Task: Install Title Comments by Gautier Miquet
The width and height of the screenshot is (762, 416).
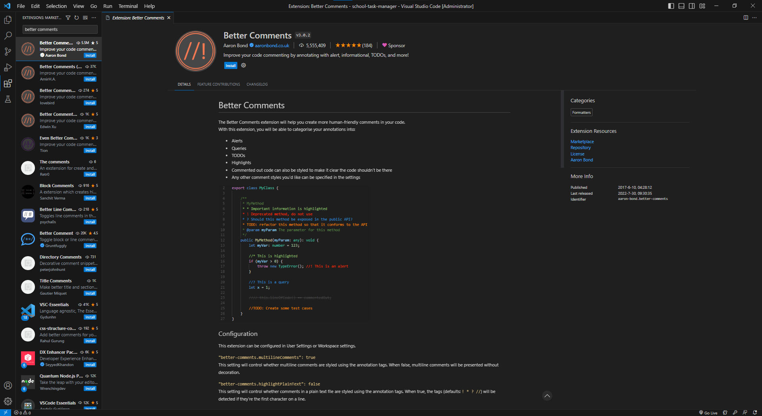Action: (x=90, y=293)
